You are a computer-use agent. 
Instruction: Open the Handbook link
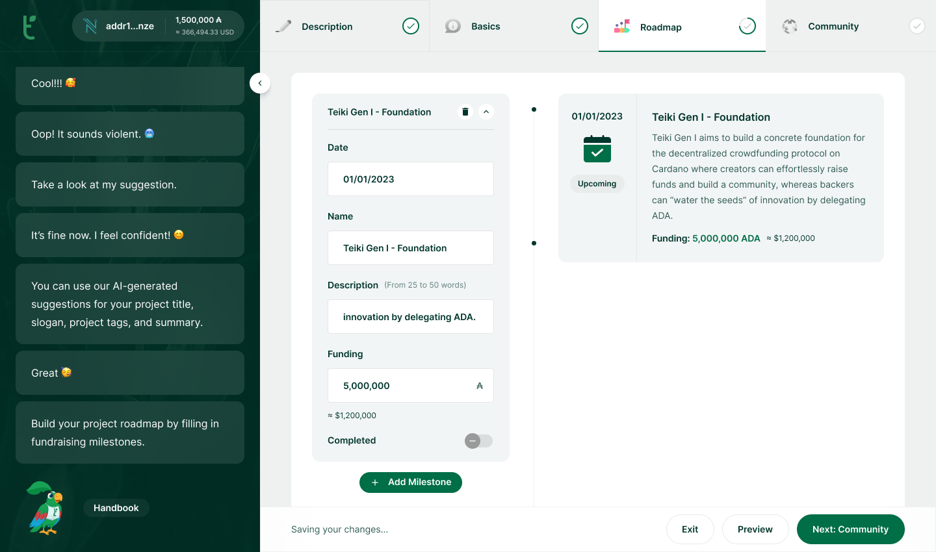116,508
